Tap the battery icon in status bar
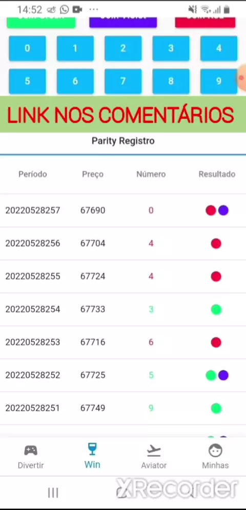 click(227, 9)
